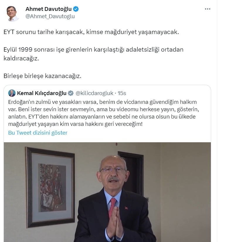Click the verified badge next to Kemal Kılıçdaroğlu
The image size is (227, 242).
point(71,93)
